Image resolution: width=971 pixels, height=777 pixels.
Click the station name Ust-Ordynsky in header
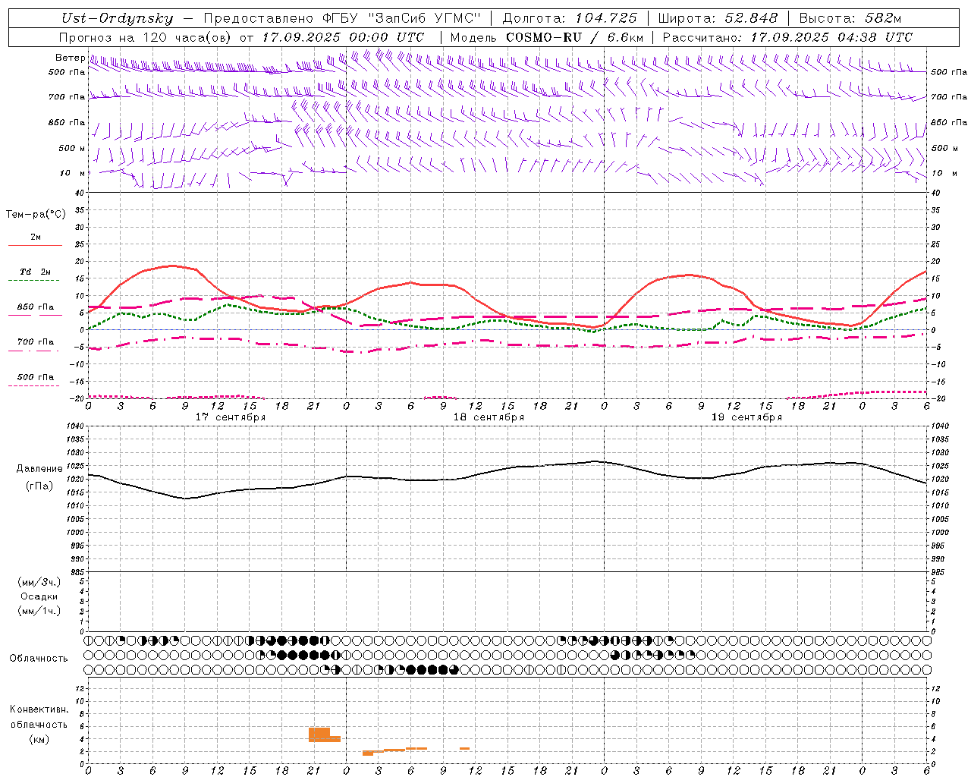pos(117,18)
